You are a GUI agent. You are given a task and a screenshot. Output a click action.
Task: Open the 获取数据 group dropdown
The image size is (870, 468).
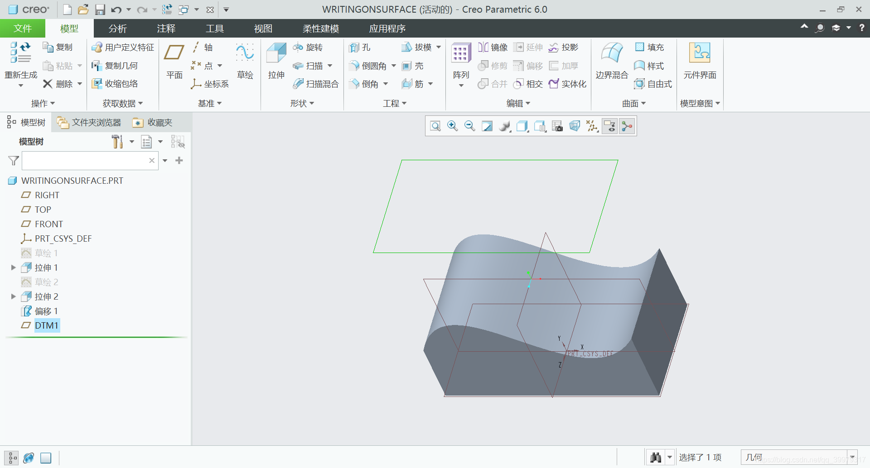tap(123, 104)
